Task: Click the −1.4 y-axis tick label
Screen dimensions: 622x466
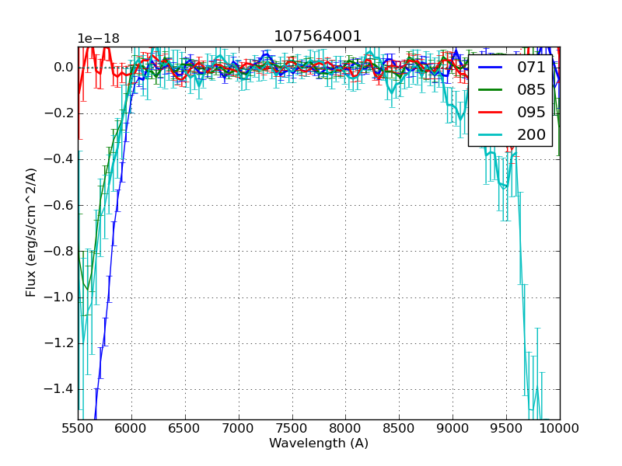Action: 58,389
